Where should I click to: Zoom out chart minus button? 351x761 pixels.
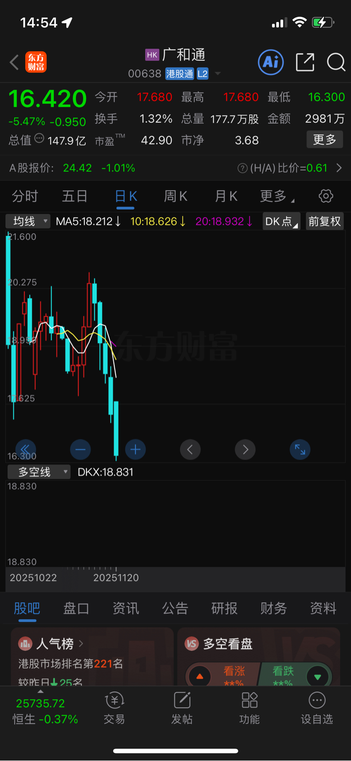[80, 449]
